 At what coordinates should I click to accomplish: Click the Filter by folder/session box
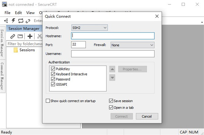click(x=25, y=44)
